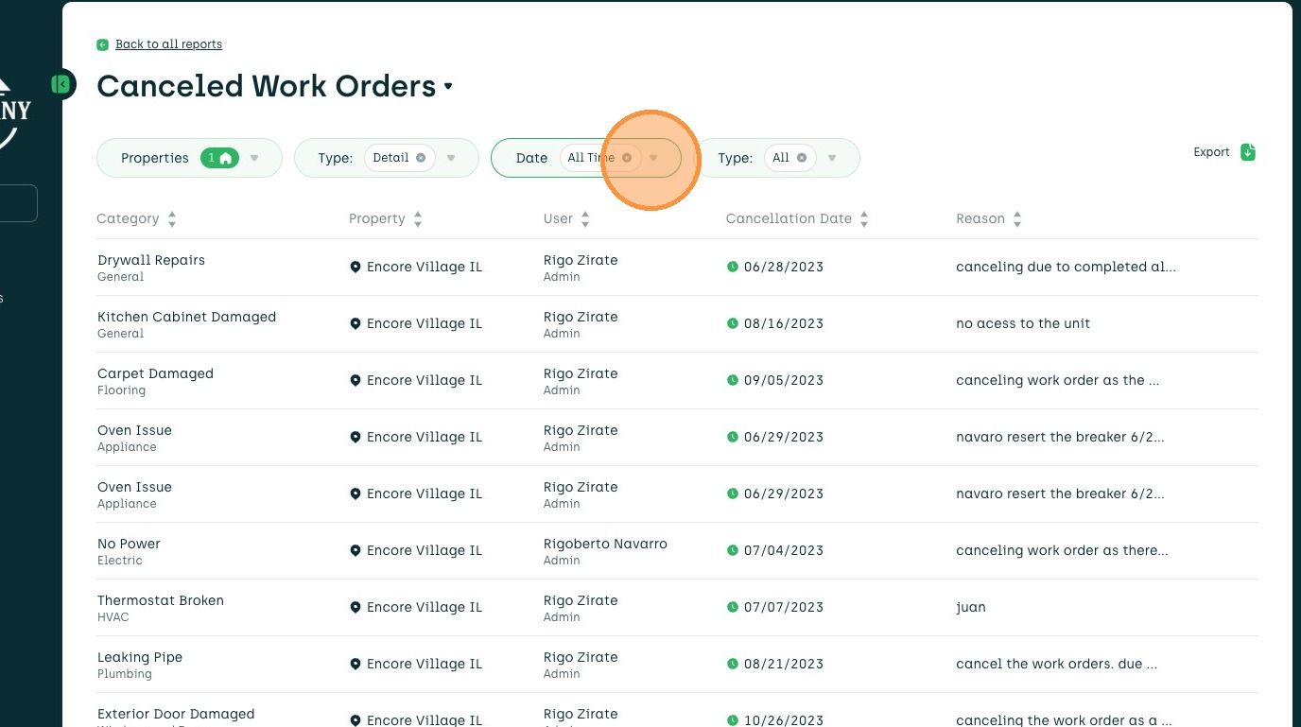Viewport: 1301px width, 727px height.
Task: Sort by Cancellation Date
Action: 864,219
